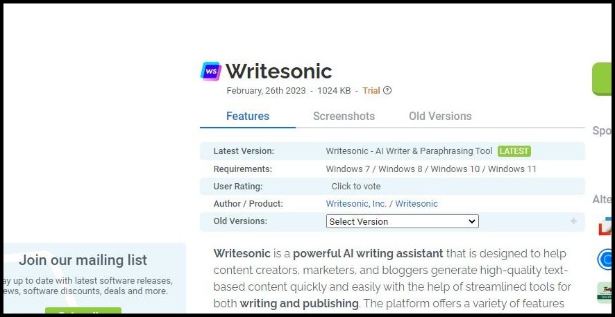Click the Writesonic WS logo icon
This screenshot has height=317, width=615.
210,71
